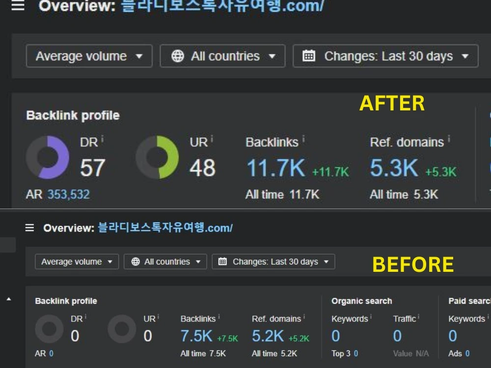
Task: Click calendar icon in lower Changes filter
Action: pyautogui.click(x=222, y=262)
